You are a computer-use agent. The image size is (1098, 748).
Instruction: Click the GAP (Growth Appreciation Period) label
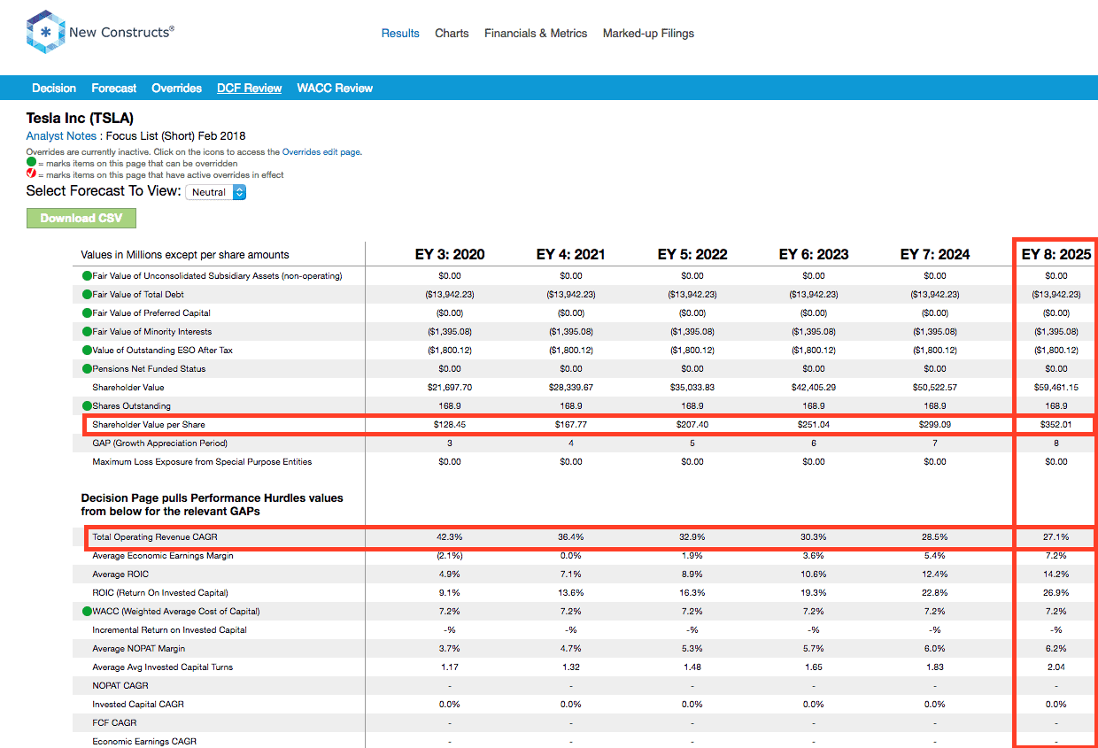(160, 443)
